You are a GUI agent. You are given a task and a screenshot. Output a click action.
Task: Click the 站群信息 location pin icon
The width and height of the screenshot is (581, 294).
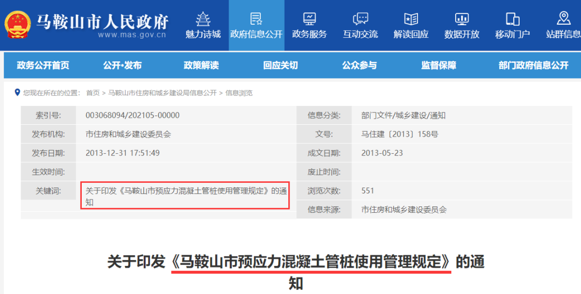coord(563,18)
